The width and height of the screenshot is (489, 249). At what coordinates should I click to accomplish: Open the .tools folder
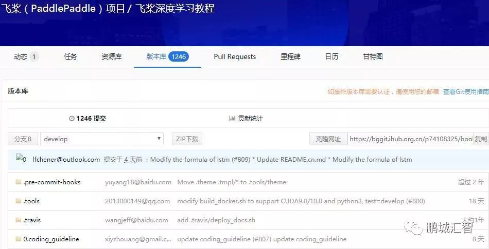point(31,201)
